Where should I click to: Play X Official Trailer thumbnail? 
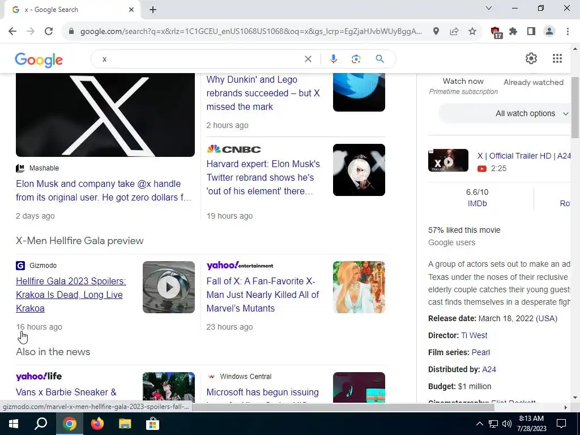(x=448, y=160)
